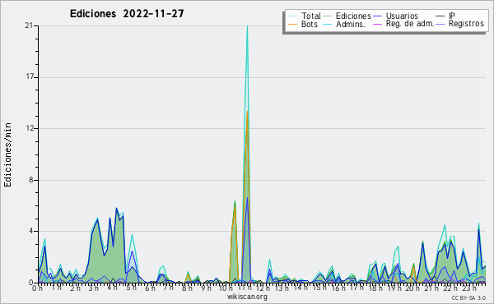Click the black IP legend line swatch
Viewport: 494px width, 304px height.
[440, 16]
